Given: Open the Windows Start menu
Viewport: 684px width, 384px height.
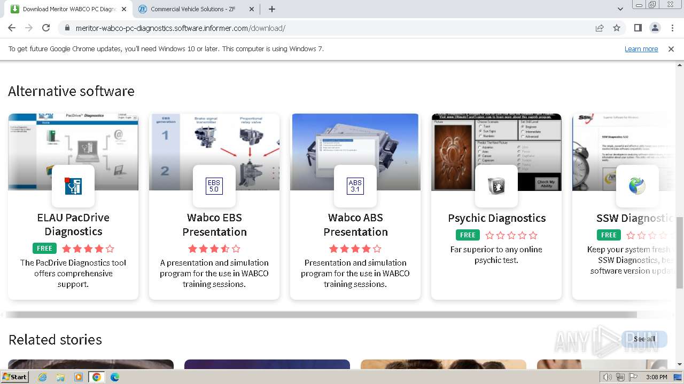Looking at the screenshot, I should click(x=14, y=377).
